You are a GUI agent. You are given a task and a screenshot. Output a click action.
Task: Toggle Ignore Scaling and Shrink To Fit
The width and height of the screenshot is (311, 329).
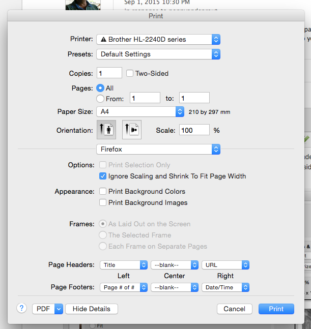click(103, 176)
